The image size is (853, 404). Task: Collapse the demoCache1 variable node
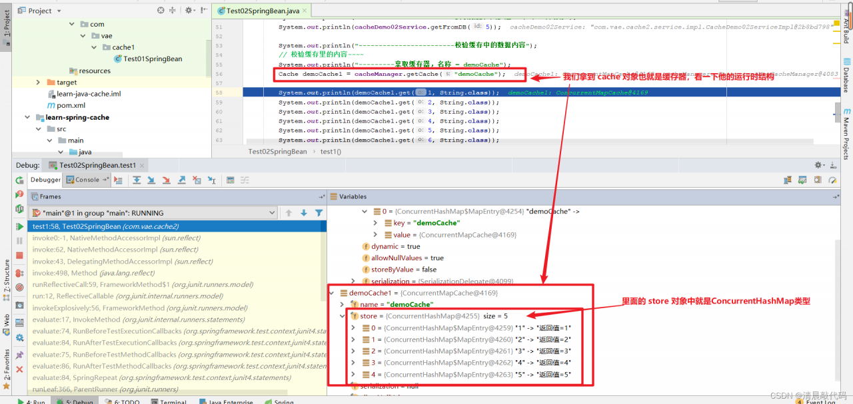pos(333,293)
